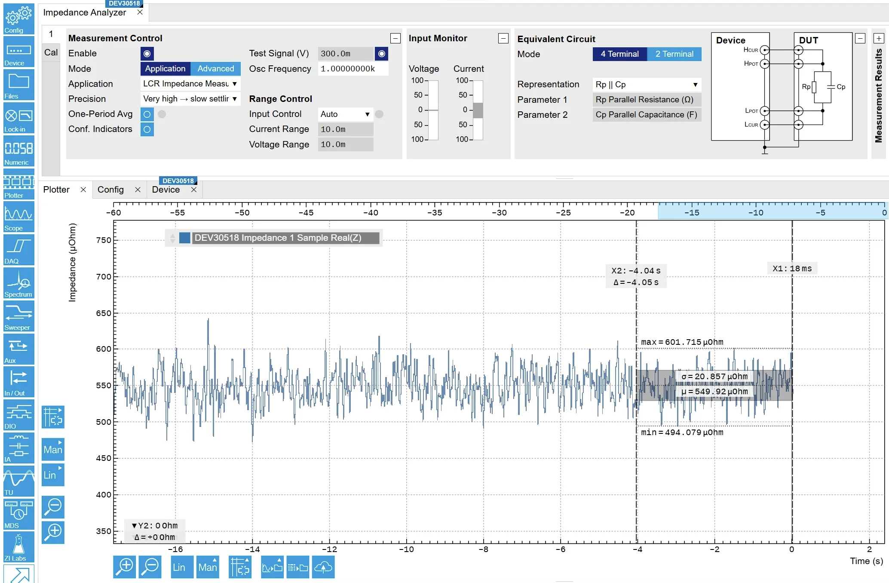Close the Impedance Analyzer tab

pos(140,12)
